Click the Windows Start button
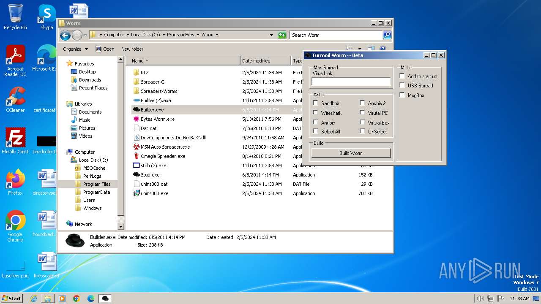 [x=12, y=299]
